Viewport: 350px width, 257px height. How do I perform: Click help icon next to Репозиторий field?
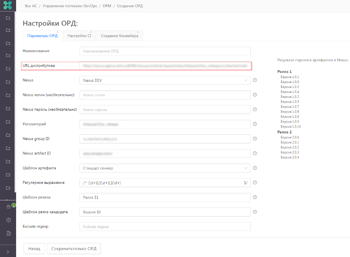click(255, 124)
